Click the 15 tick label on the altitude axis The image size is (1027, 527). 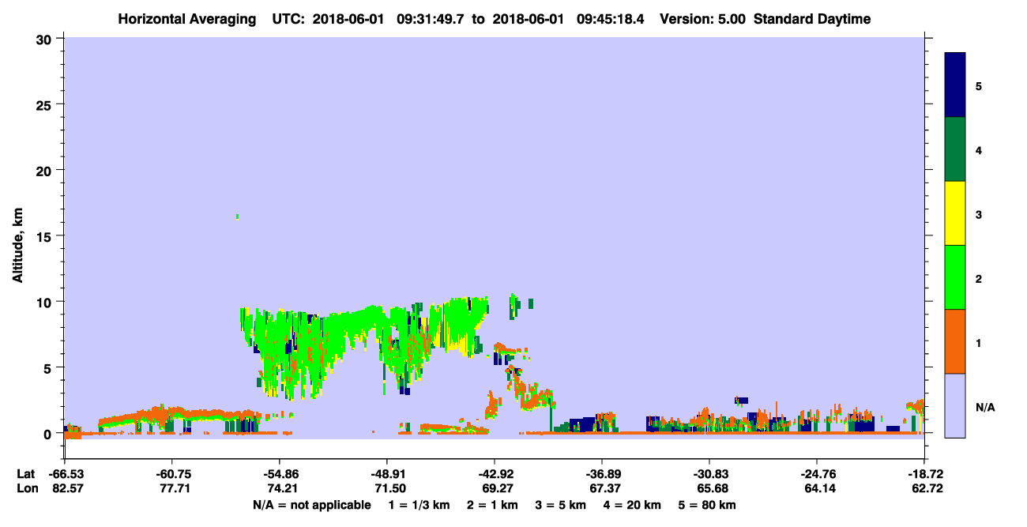[46, 236]
